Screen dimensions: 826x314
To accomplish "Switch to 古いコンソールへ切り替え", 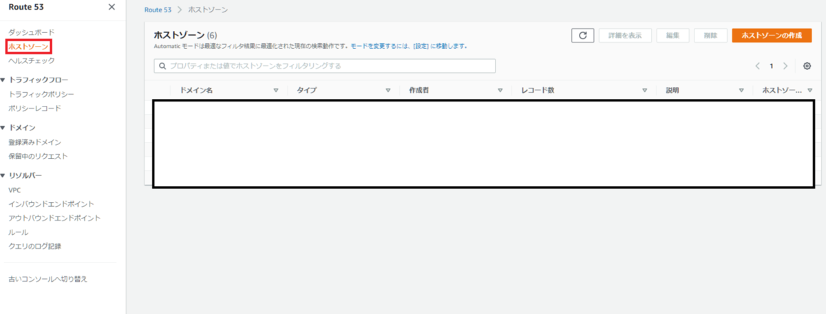I will point(47,279).
